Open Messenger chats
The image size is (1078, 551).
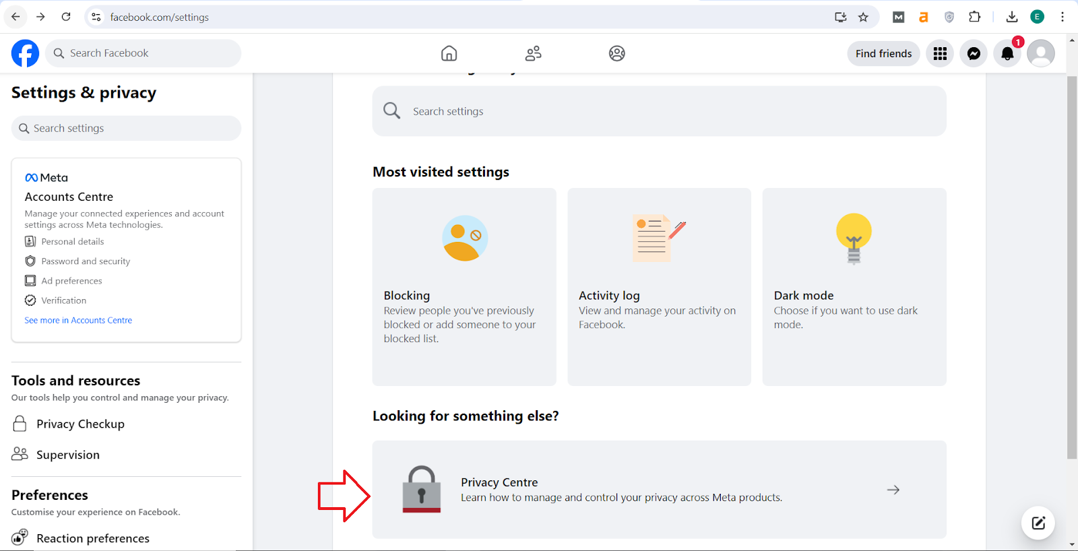[x=974, y=53]
